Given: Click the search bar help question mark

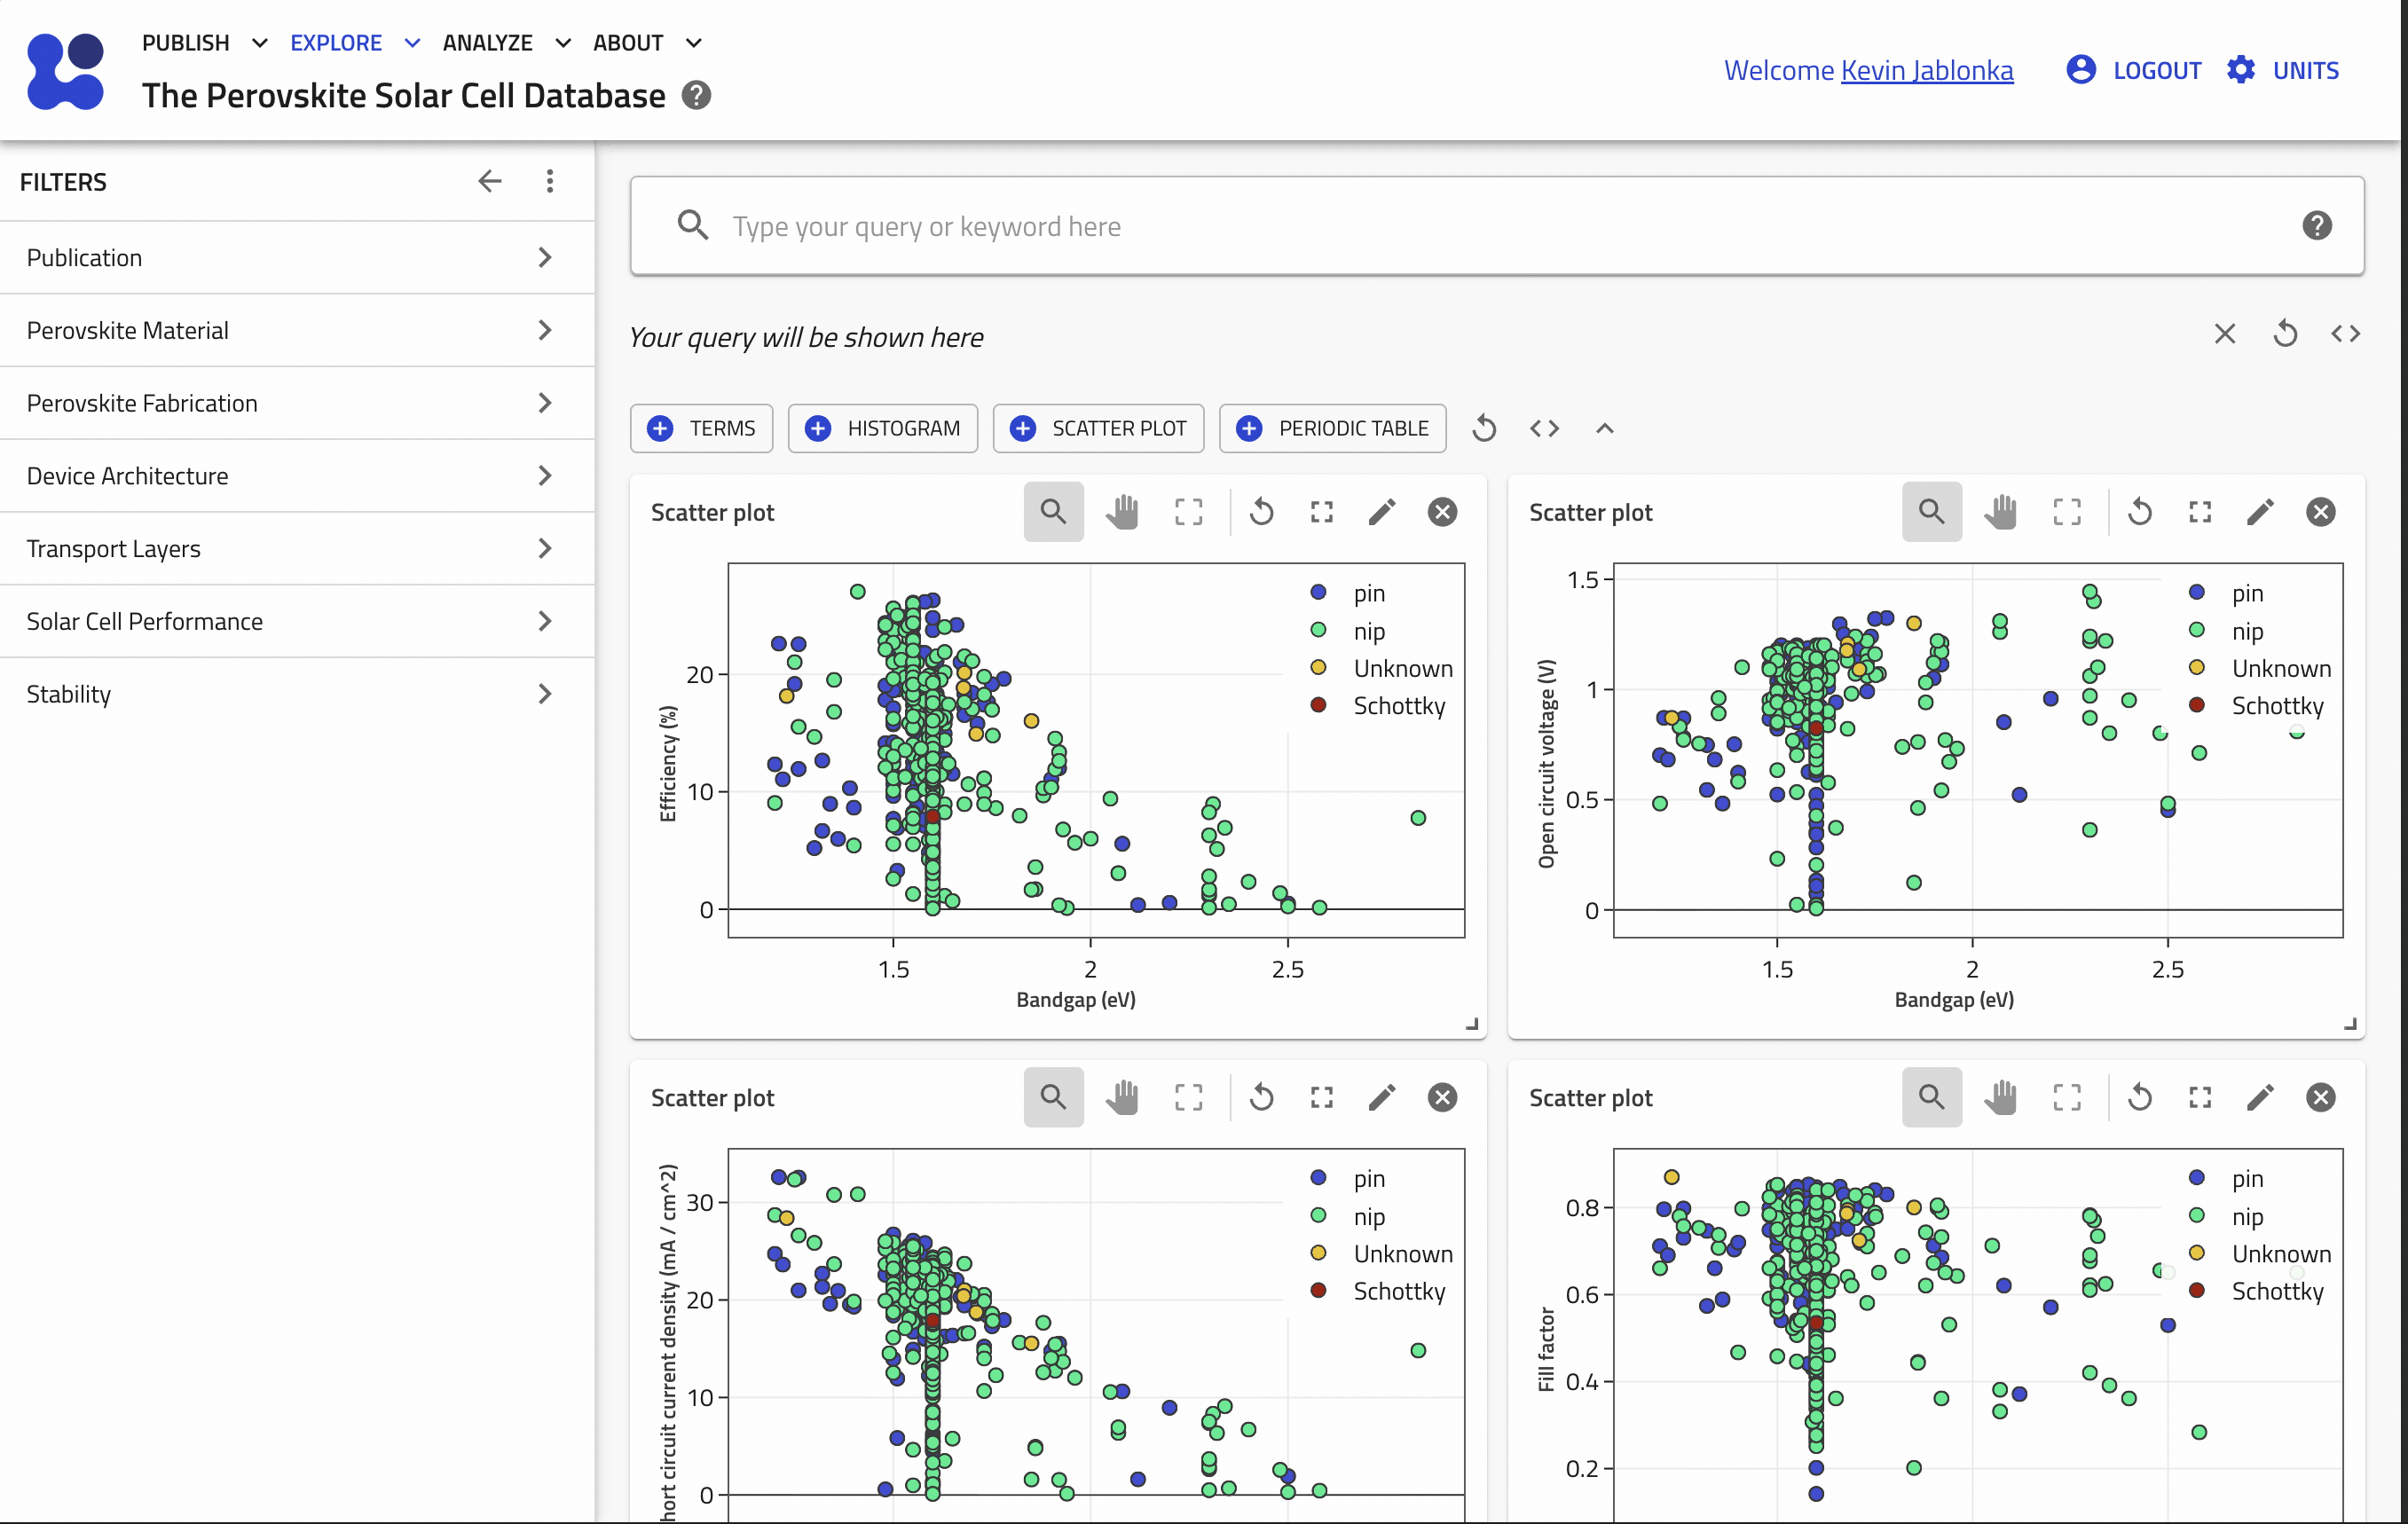Looking at the screenshot, I should (2316, 226).
